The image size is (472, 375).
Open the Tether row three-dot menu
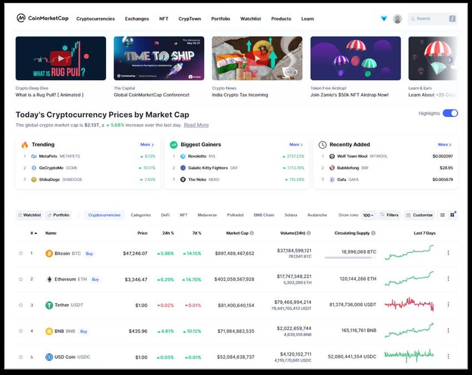448,305
